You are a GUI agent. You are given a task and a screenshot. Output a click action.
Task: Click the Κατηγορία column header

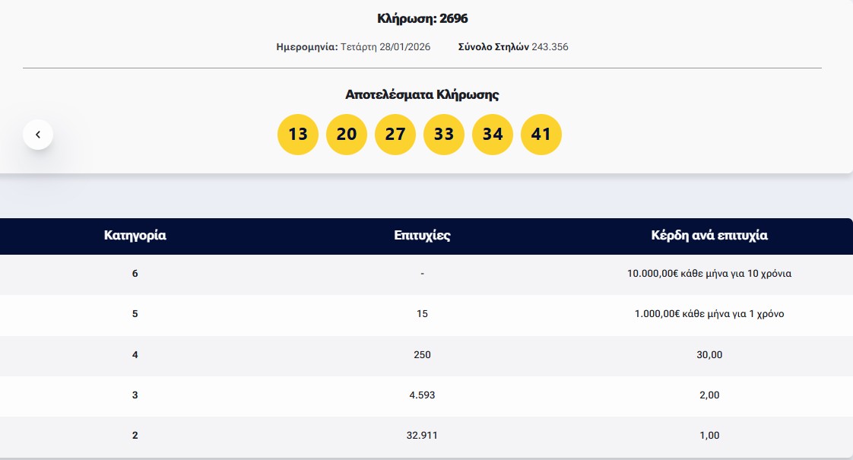tap(135, 236)
